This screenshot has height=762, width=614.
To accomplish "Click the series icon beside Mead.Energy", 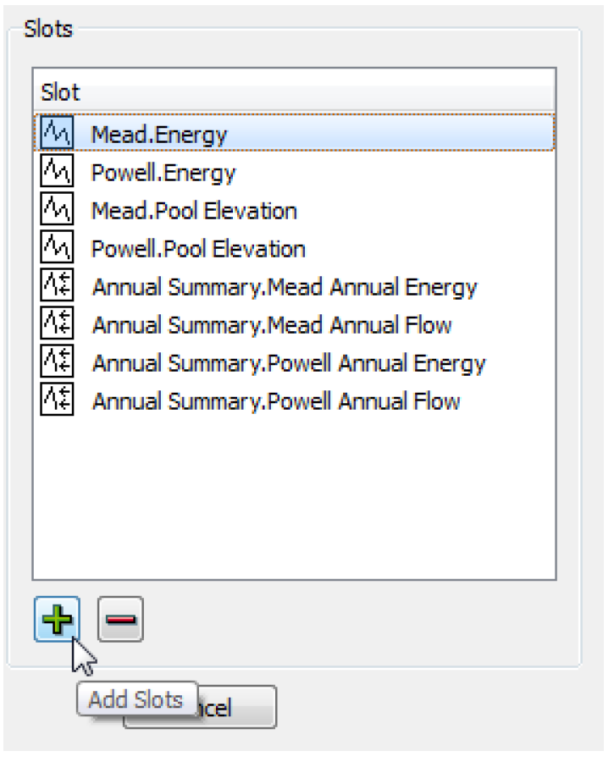I will click(57, 134).
